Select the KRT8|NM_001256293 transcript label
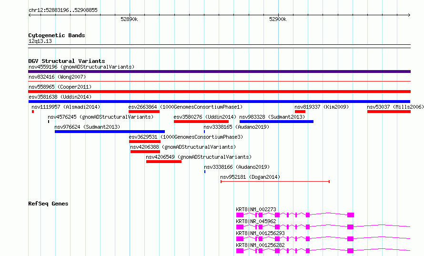 (x=261, y=233)
